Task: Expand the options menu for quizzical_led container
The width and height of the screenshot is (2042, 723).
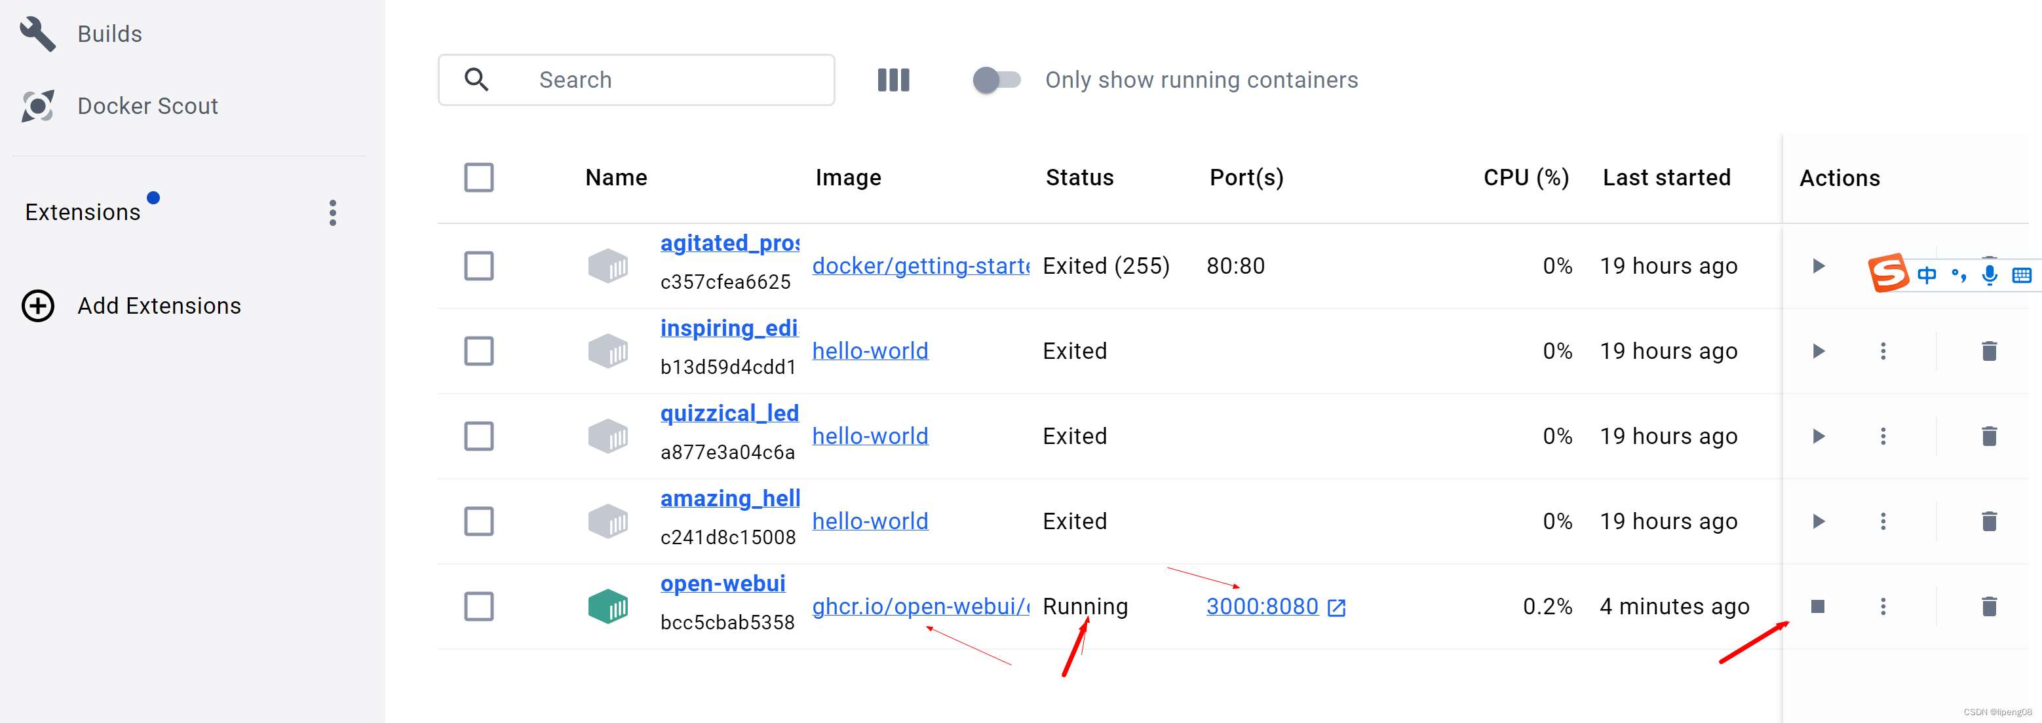Action: pyautogui.click(x=1885, y=436)
